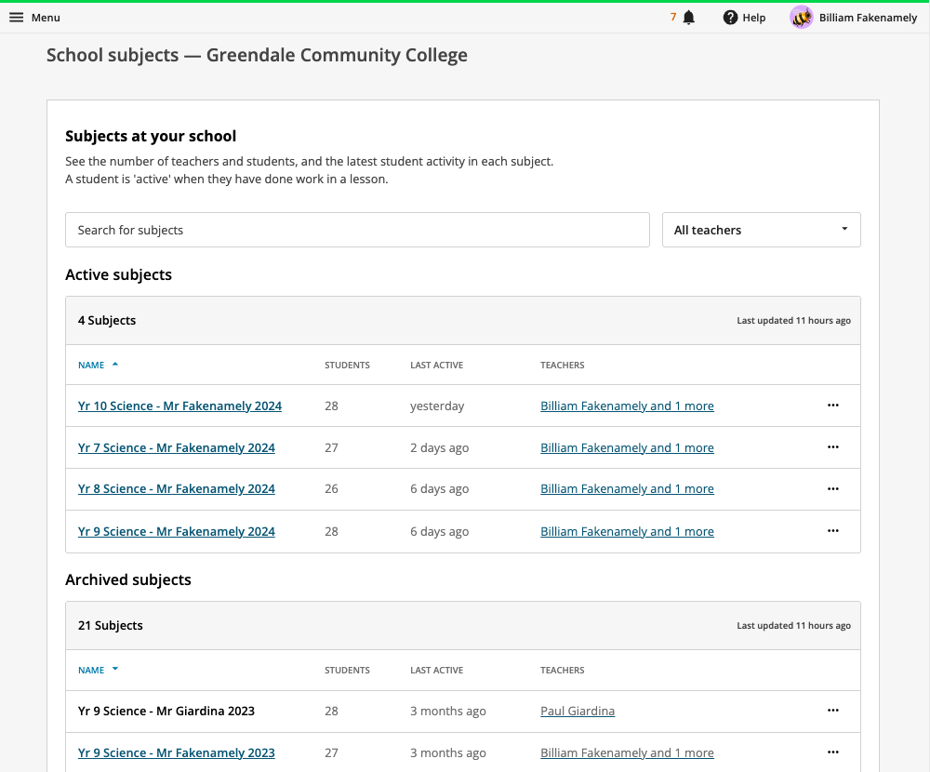The image size is (930, 772).
Task: Click 'yesterday' in Yr 10 Science row
Action: (437, 406)
